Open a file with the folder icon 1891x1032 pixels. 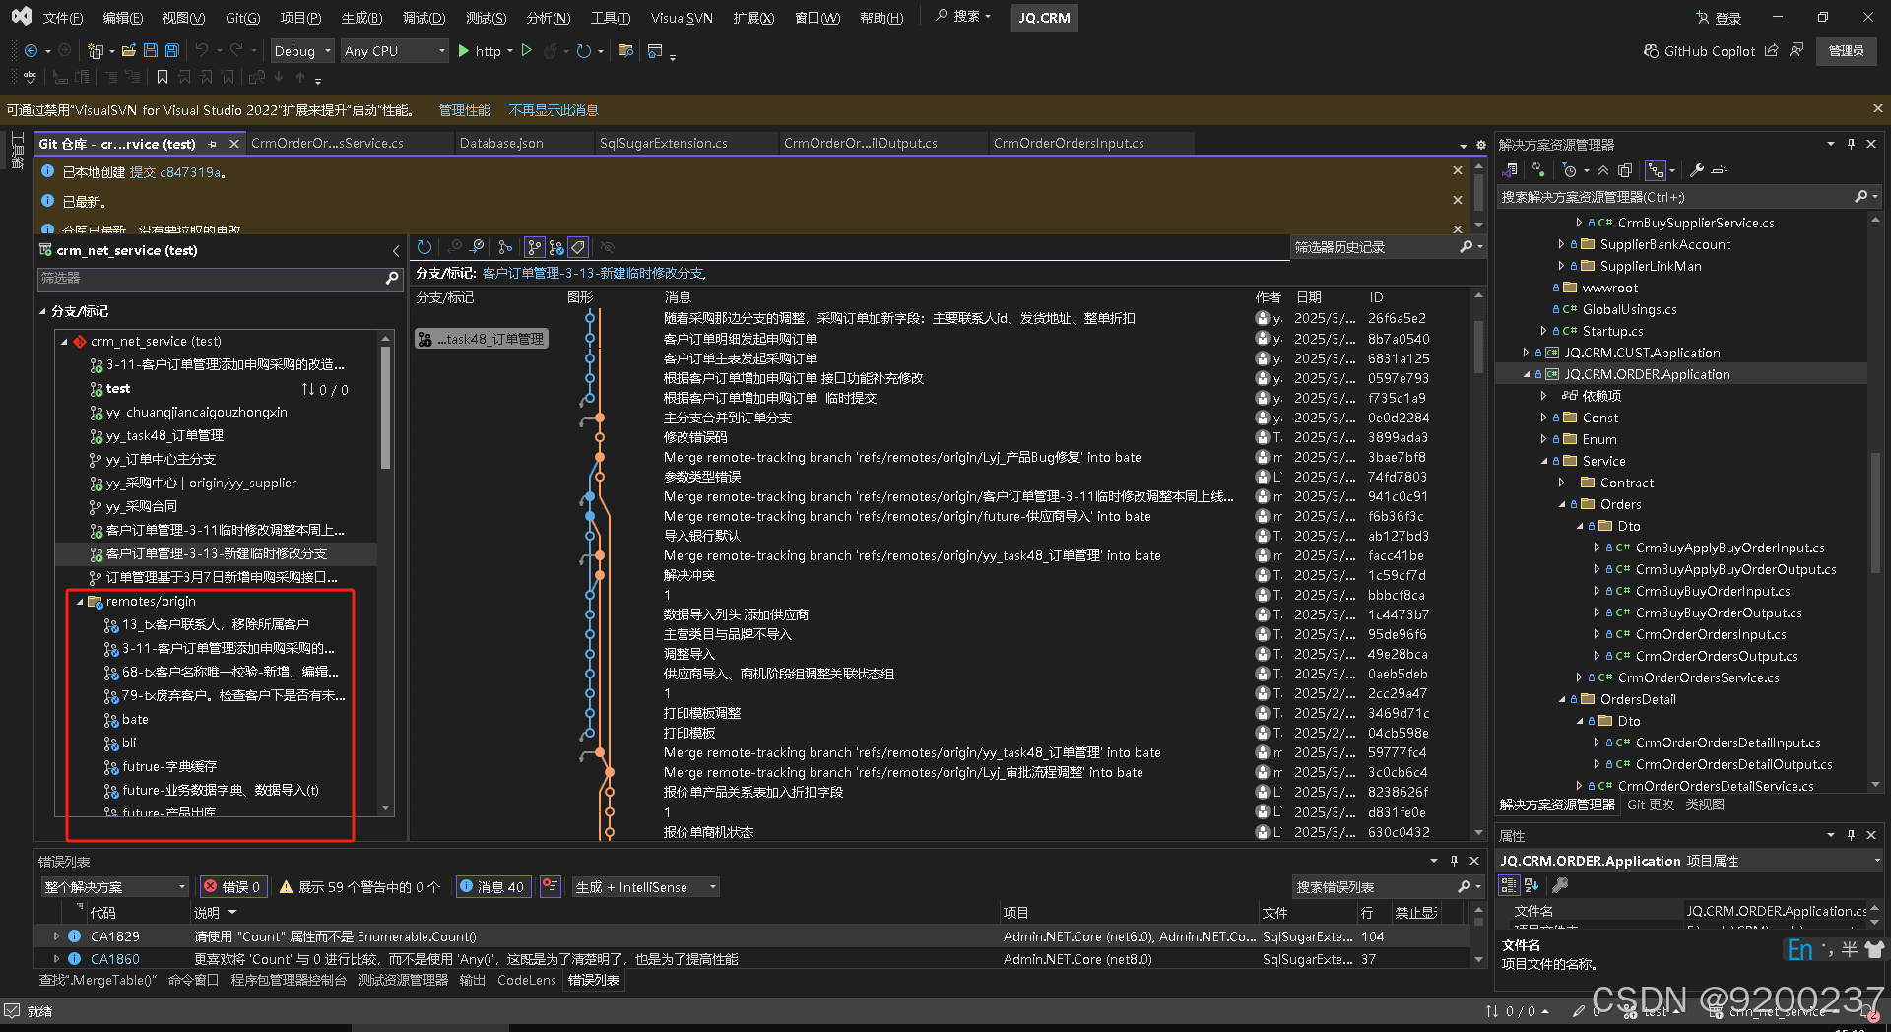click(129, 51)
